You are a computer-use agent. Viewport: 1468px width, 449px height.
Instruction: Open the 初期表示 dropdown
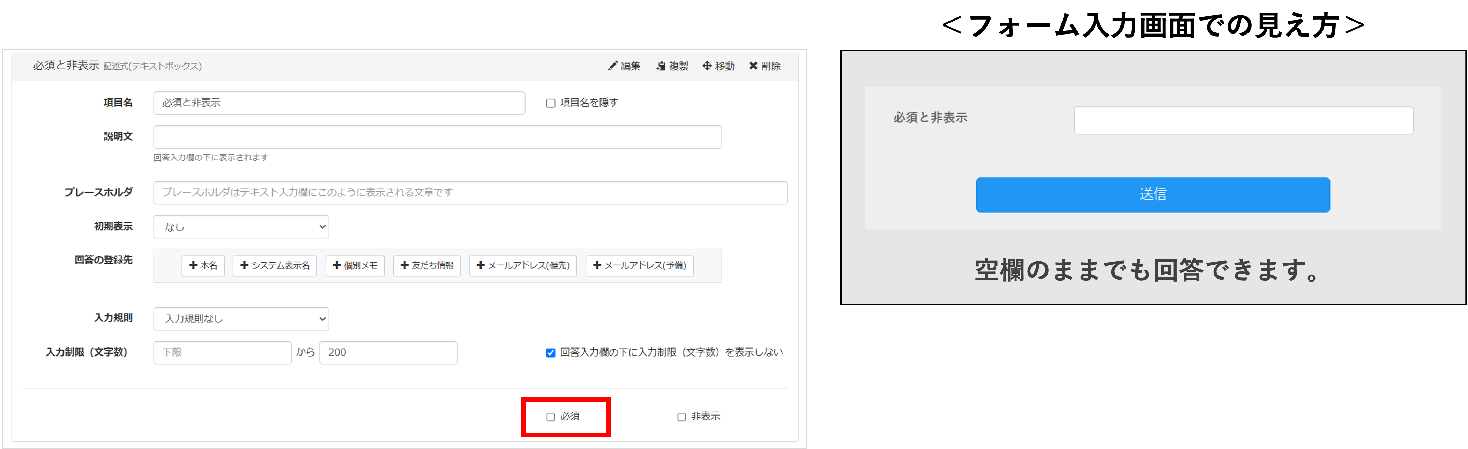tap(240, 226)
